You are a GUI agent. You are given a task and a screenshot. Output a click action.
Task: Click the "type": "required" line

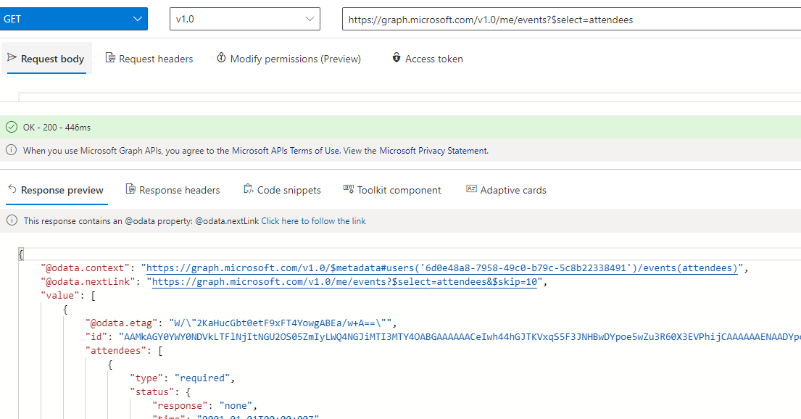[x=183, y=378]
